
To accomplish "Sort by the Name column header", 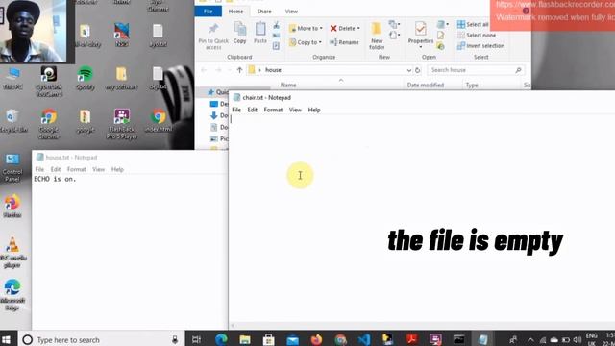I will coord(288,85).
